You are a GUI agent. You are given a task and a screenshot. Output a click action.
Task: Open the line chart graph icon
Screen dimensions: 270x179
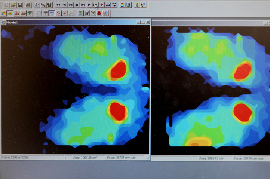(87, 13)
